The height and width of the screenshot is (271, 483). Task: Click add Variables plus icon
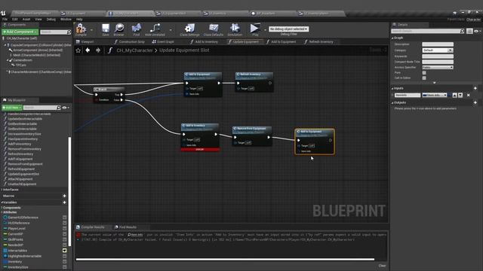[64, 202]
